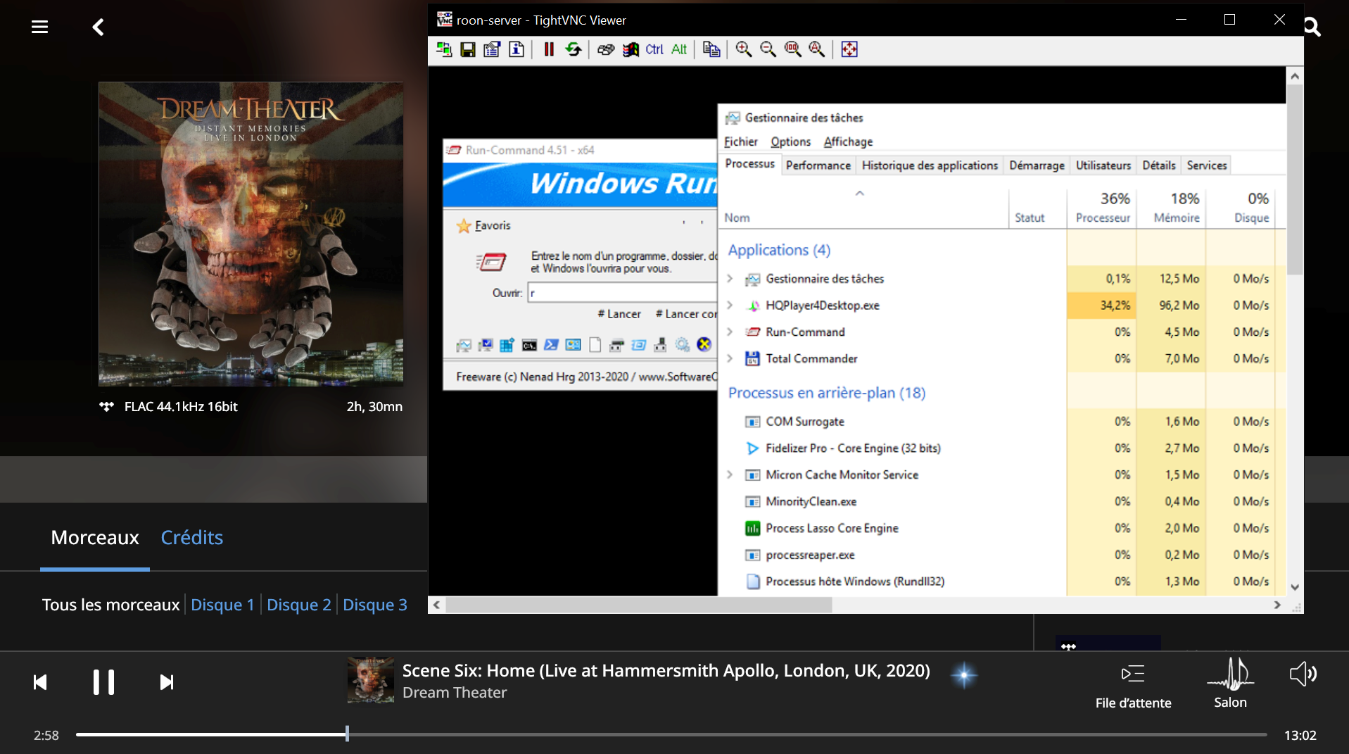
Task: Show Disque 2 tracks
Action: tap(298, 605)
